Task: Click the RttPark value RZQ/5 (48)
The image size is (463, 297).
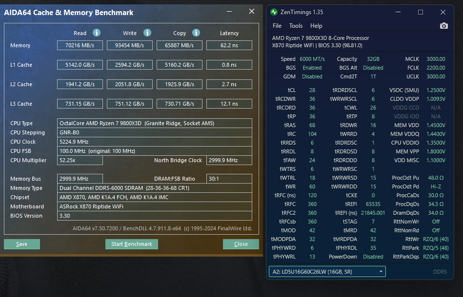Action: [x=436, y=248]
